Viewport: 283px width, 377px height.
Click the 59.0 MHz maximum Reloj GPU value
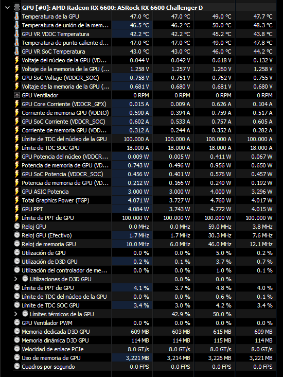220,227
